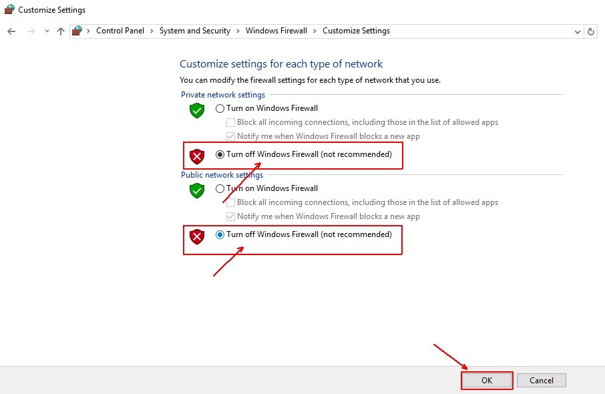Open recent locations dropdown chevron
This screenshot has width=605, height=394.
coord(47,31)
